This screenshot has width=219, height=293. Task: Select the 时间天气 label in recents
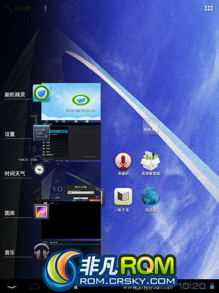(x=15, y=174)
